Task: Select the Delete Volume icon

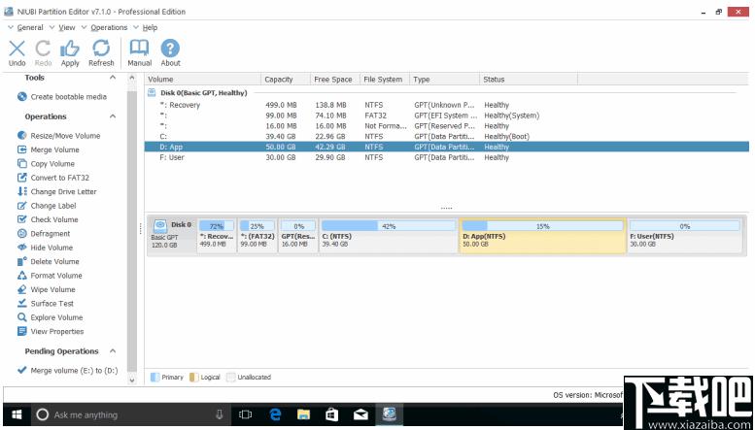Action: 21,261
